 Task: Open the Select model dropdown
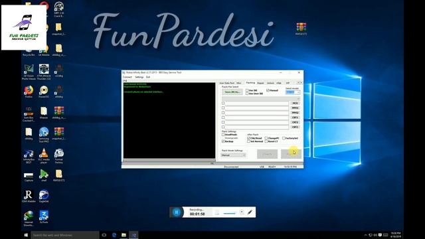[293, 92]
